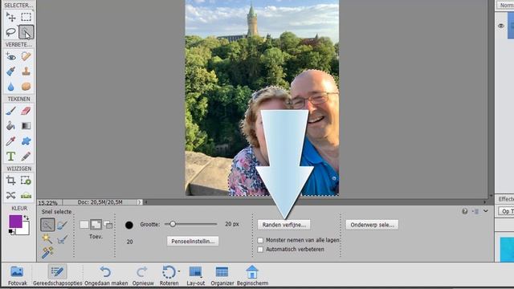Open Penseelinstellin... brush settings
The width and height of the screenshot is (514, 289).
[193, 241]
